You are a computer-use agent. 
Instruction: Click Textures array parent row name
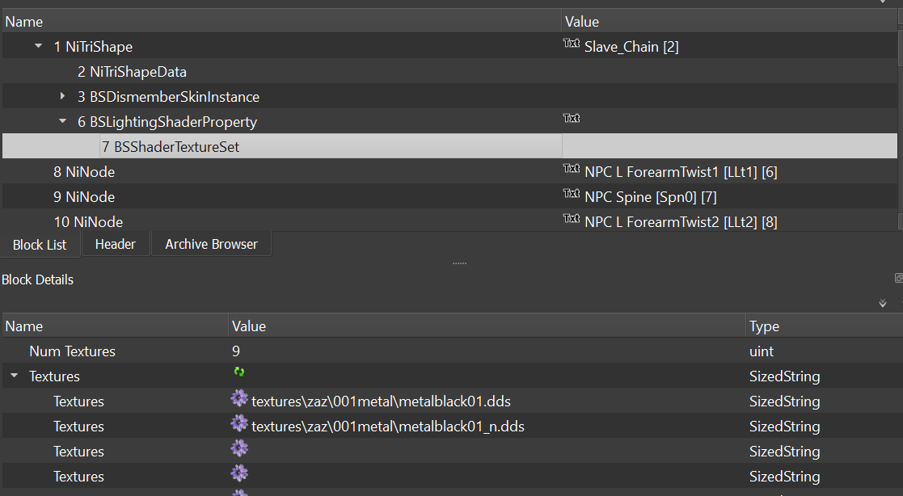tap(54, 376)
